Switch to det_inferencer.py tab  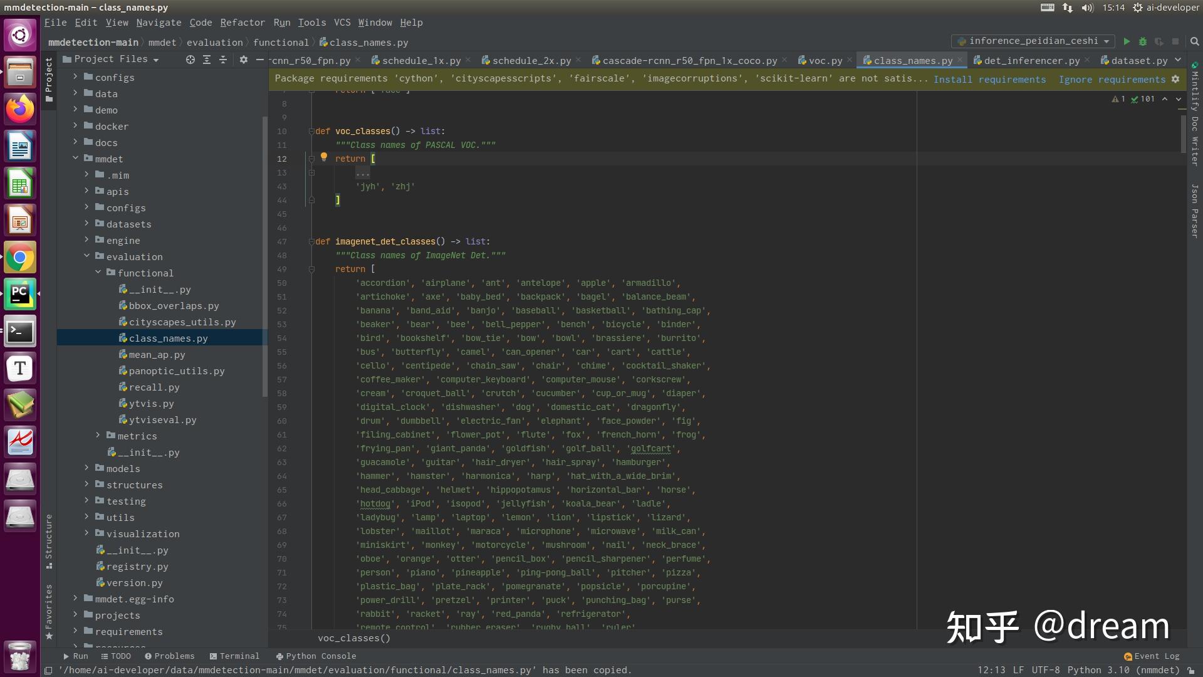[x=1031, y=61]
